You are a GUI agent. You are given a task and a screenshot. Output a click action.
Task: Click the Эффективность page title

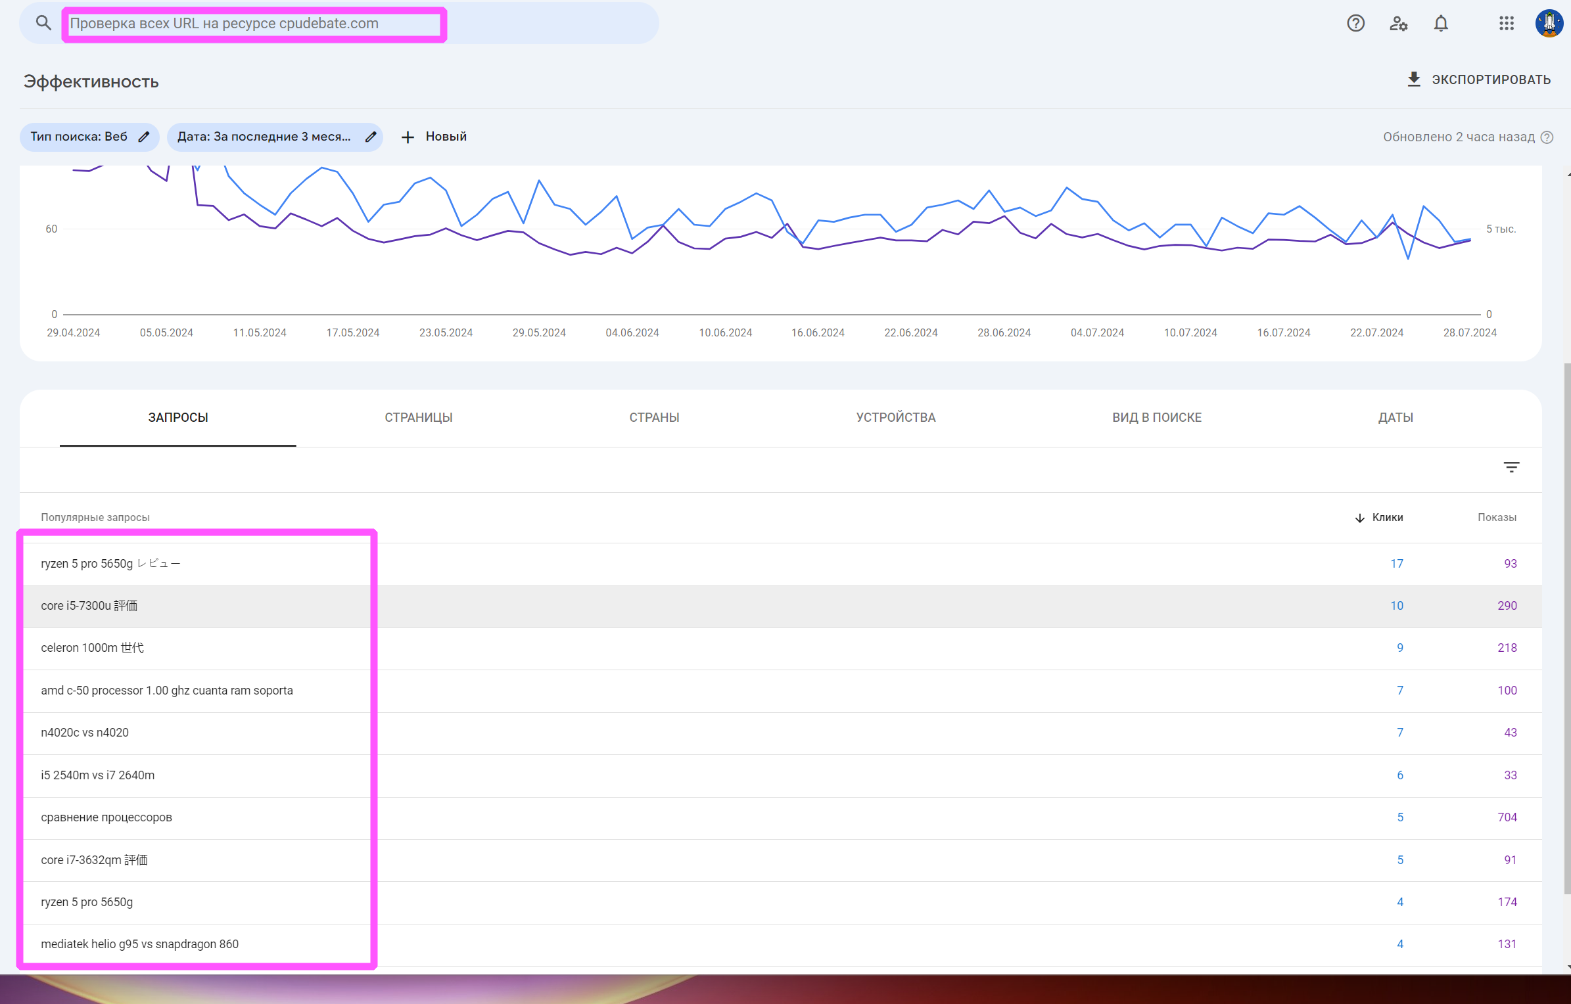point(91,82)
